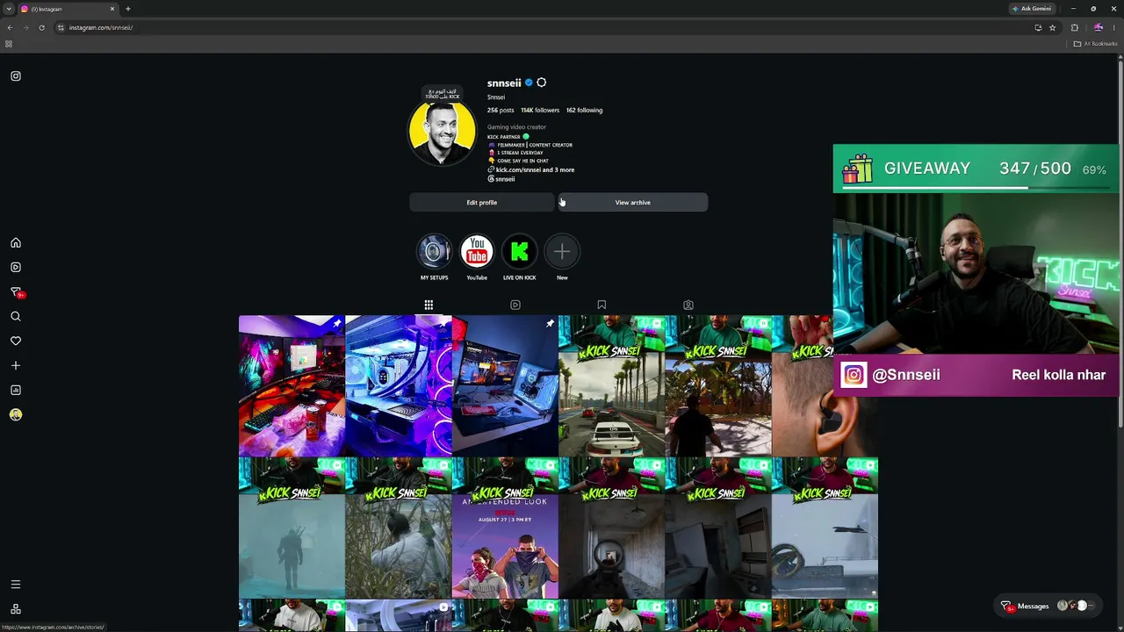
Task: Select the (9) Instagram browser tab
Action: [68, 9]
